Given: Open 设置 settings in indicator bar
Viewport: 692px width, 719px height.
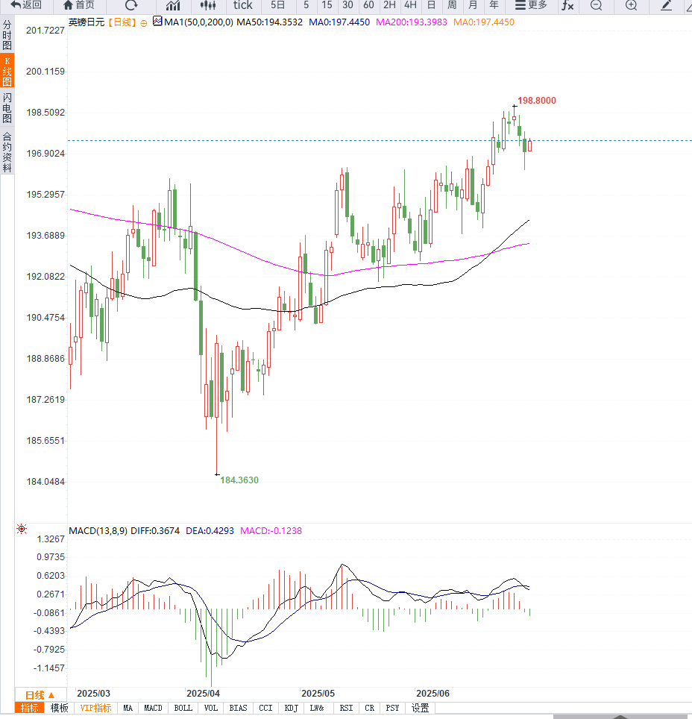Looking at the screenshot, I should point(420,708).
